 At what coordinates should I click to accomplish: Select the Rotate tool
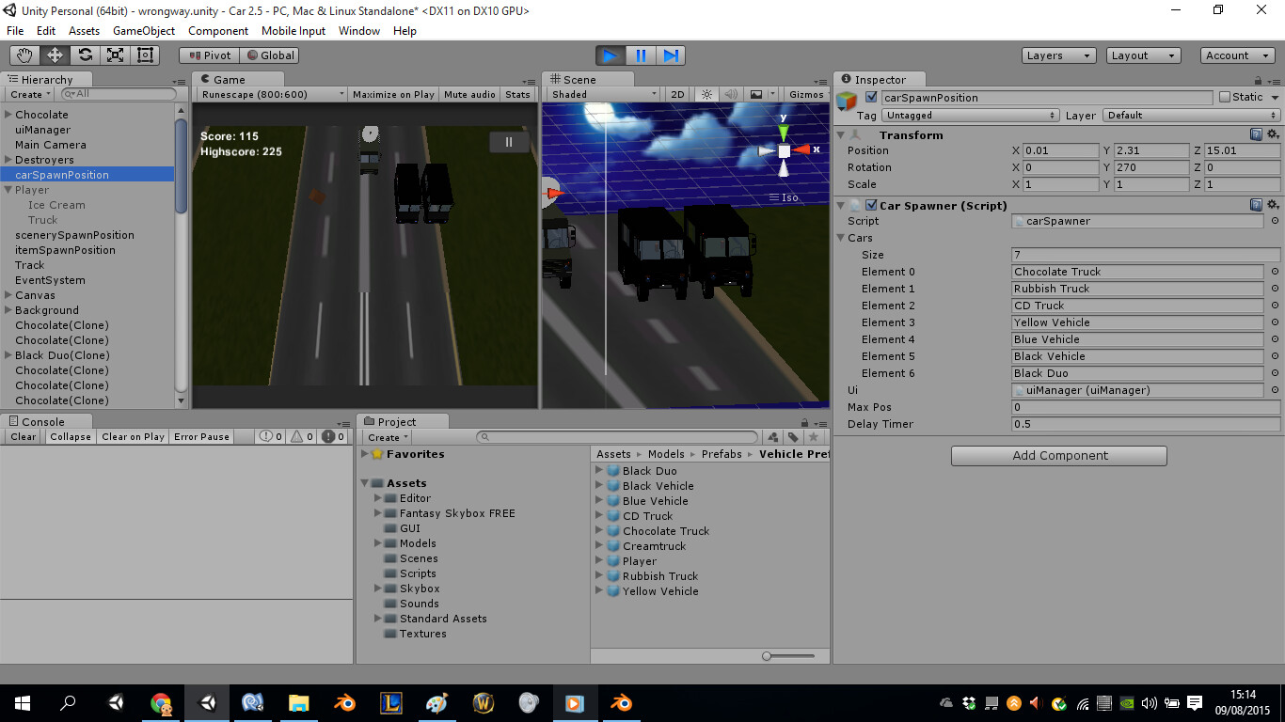click(x=84, y=55)
